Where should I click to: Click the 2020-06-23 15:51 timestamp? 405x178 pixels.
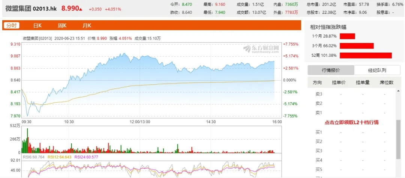[69, 38]
